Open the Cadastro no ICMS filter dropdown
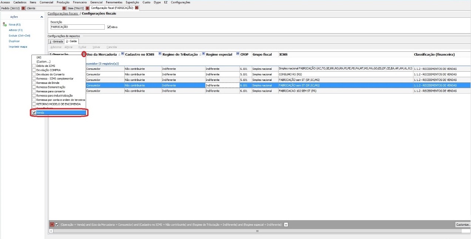This screenshot has width=471, height=239. coord(160,54)
